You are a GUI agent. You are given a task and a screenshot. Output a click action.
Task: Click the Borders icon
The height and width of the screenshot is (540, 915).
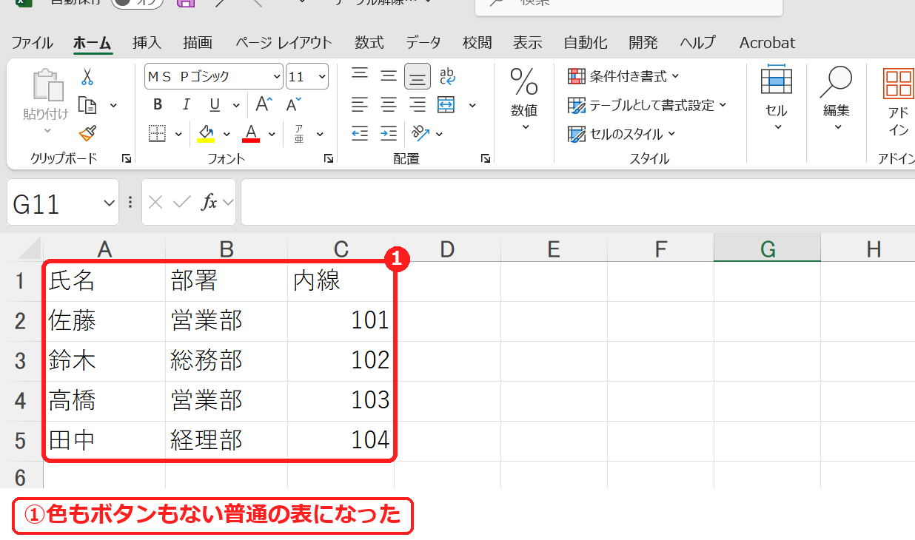pyautogui.click(x=157, y=133)
